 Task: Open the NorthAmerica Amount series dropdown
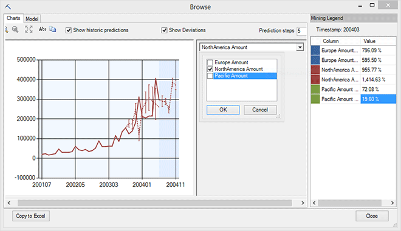pyautogui.click(x=300, y=47)
